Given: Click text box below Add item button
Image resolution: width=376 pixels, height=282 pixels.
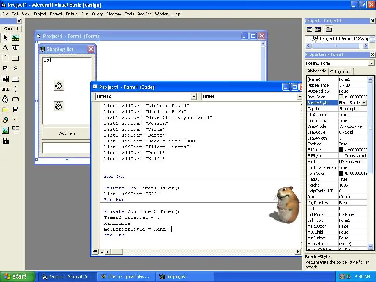Looking at the screenshot, I should point(66,148).
